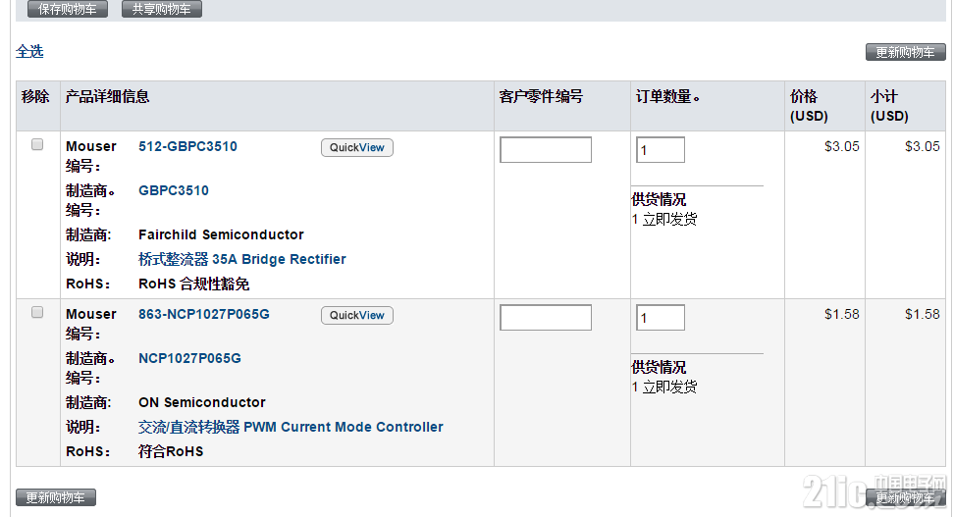Open the NCP1027P065G manufacturer number link

189,358
